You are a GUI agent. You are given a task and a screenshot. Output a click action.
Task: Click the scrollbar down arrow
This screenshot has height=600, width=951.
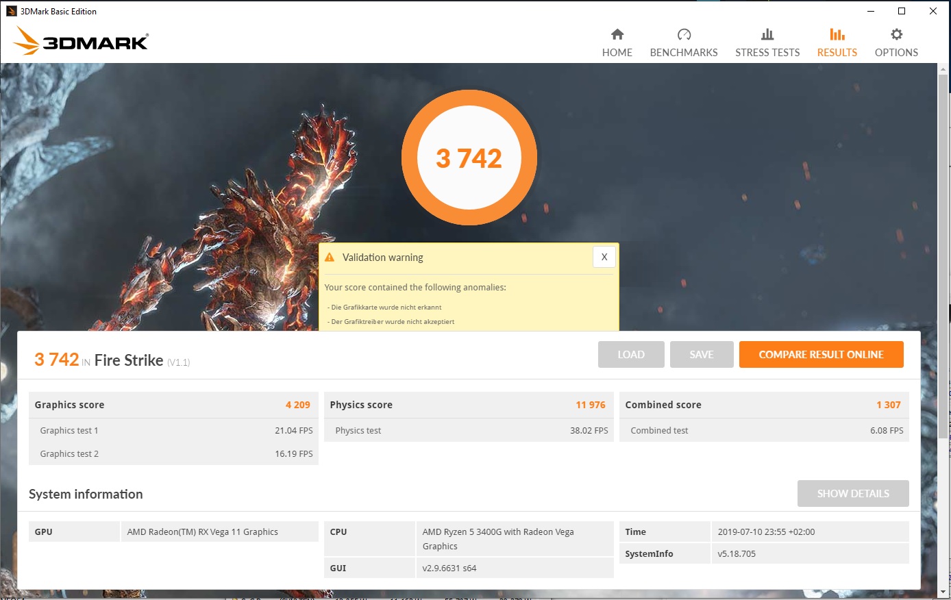tap(943, 591)
